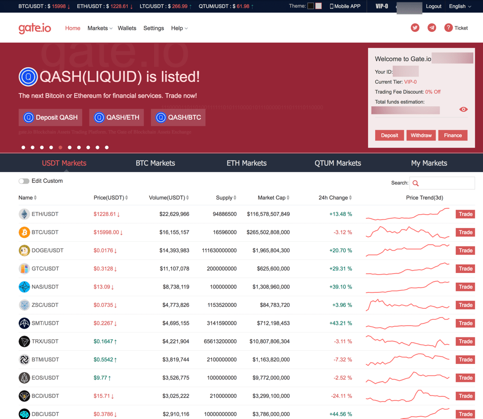
Task: Click the ETH/USDT Ethereum coin icon
Action: (x=24, y=214)
